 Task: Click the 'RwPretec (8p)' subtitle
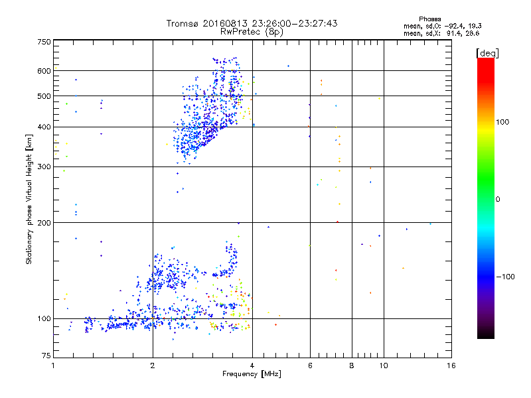click(x=252, y=32)
